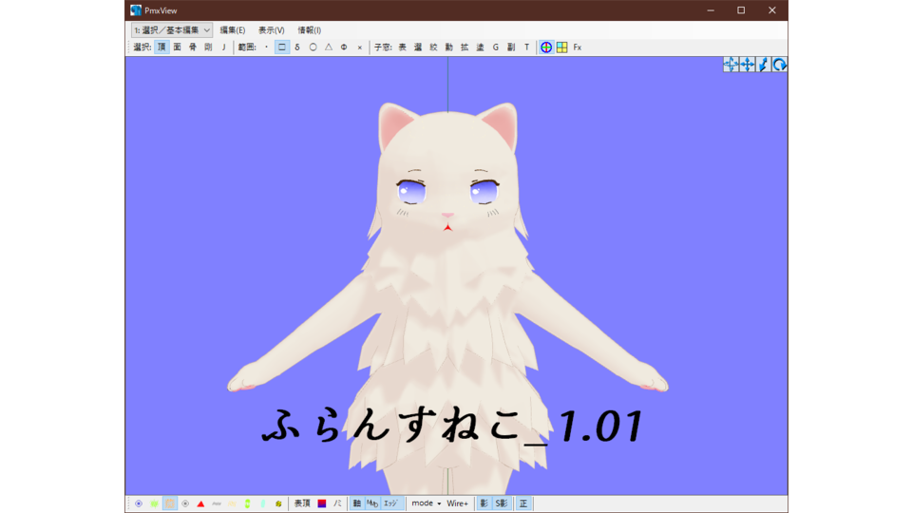The image size is (912, 513).
Task: Toggle the dark yellow joint display icon
Action: click(278, 503)
